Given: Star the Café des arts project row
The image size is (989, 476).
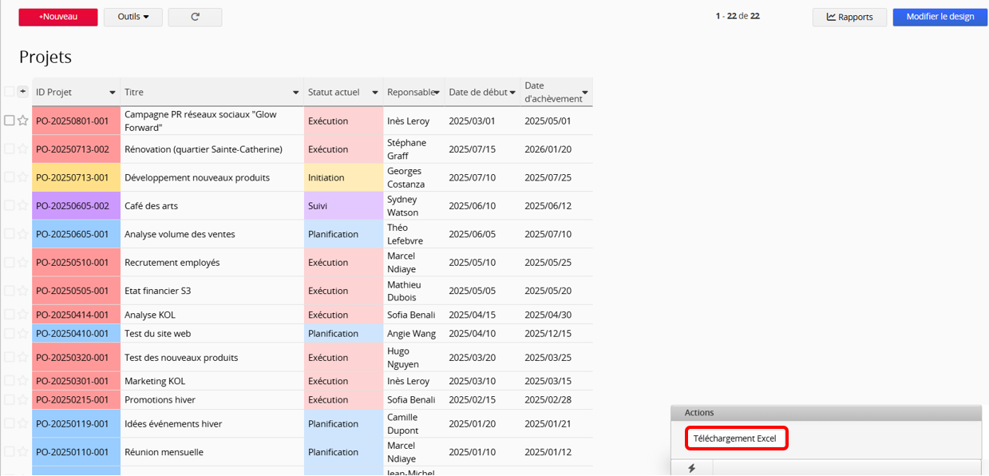Looking at the screenshot, I should click(x=23, y=205).
